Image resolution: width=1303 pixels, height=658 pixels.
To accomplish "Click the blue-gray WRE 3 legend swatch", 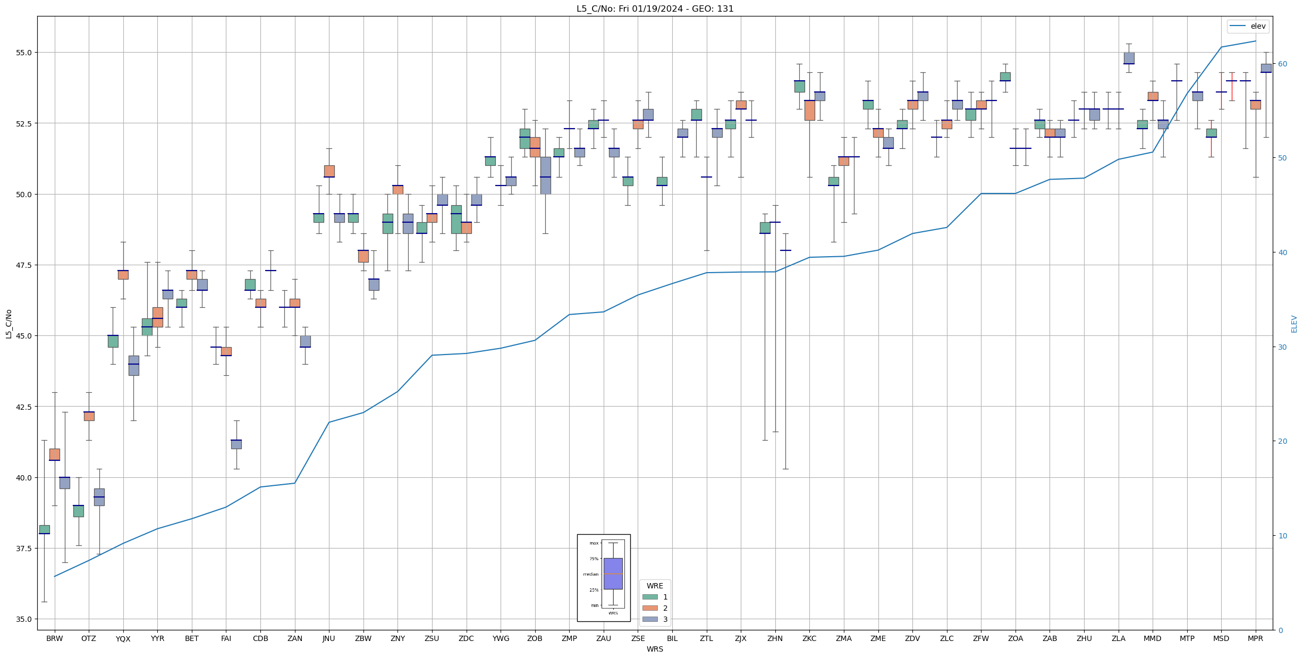I will pos(649,619).
